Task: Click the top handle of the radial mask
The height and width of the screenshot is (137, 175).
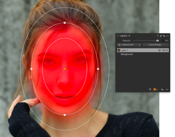Action: pyautogui.click(x=65, y=23)
